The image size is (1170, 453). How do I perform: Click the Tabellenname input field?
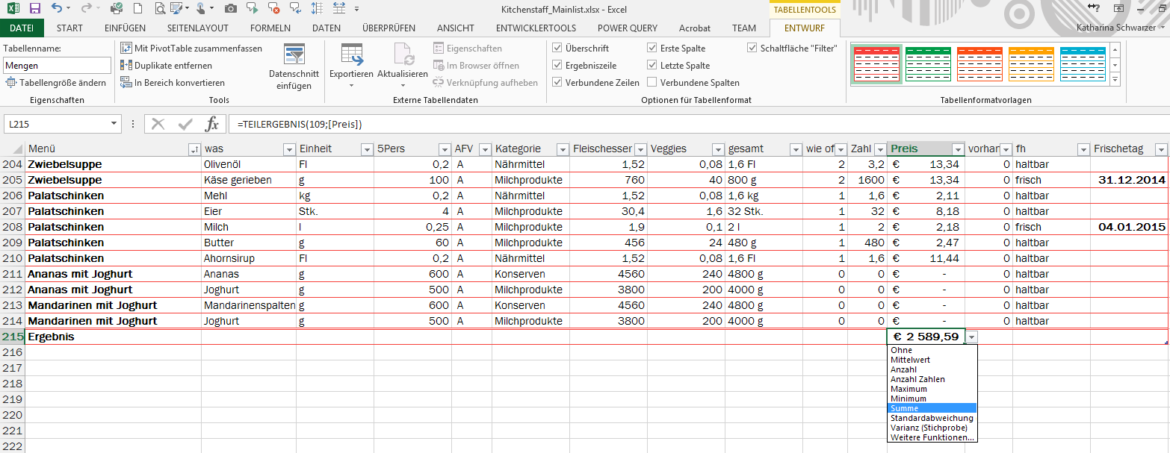click(57, 66)
